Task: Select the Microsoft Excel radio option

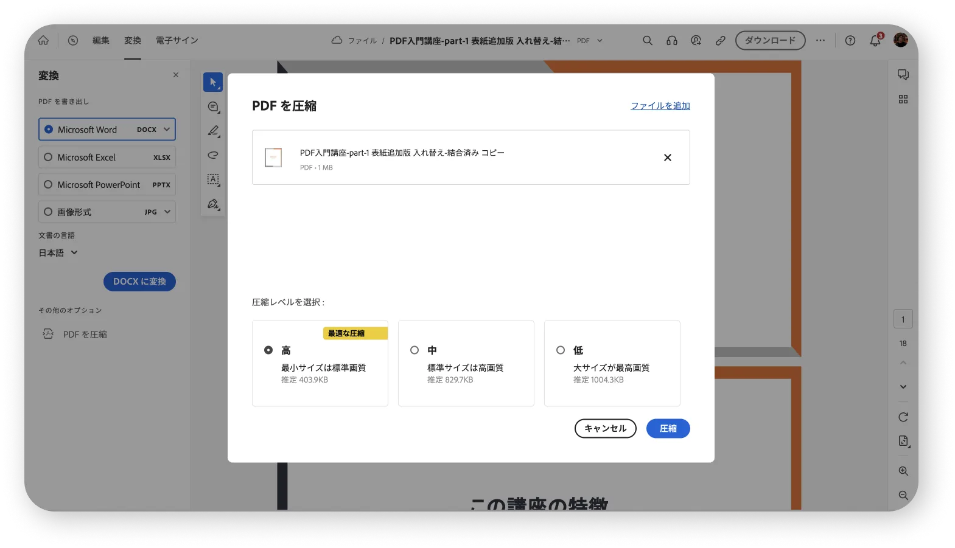Action: pyautogui.click(x=48, y=157)
